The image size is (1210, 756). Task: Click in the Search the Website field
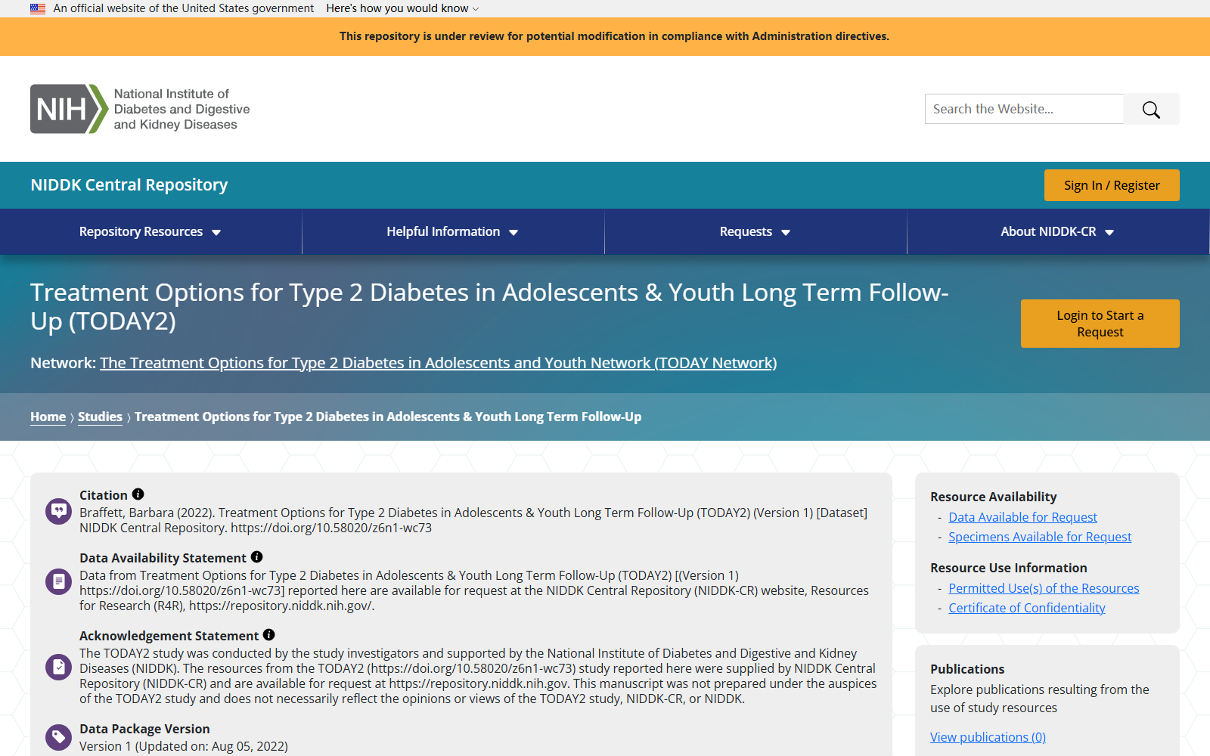(1024, 109)
